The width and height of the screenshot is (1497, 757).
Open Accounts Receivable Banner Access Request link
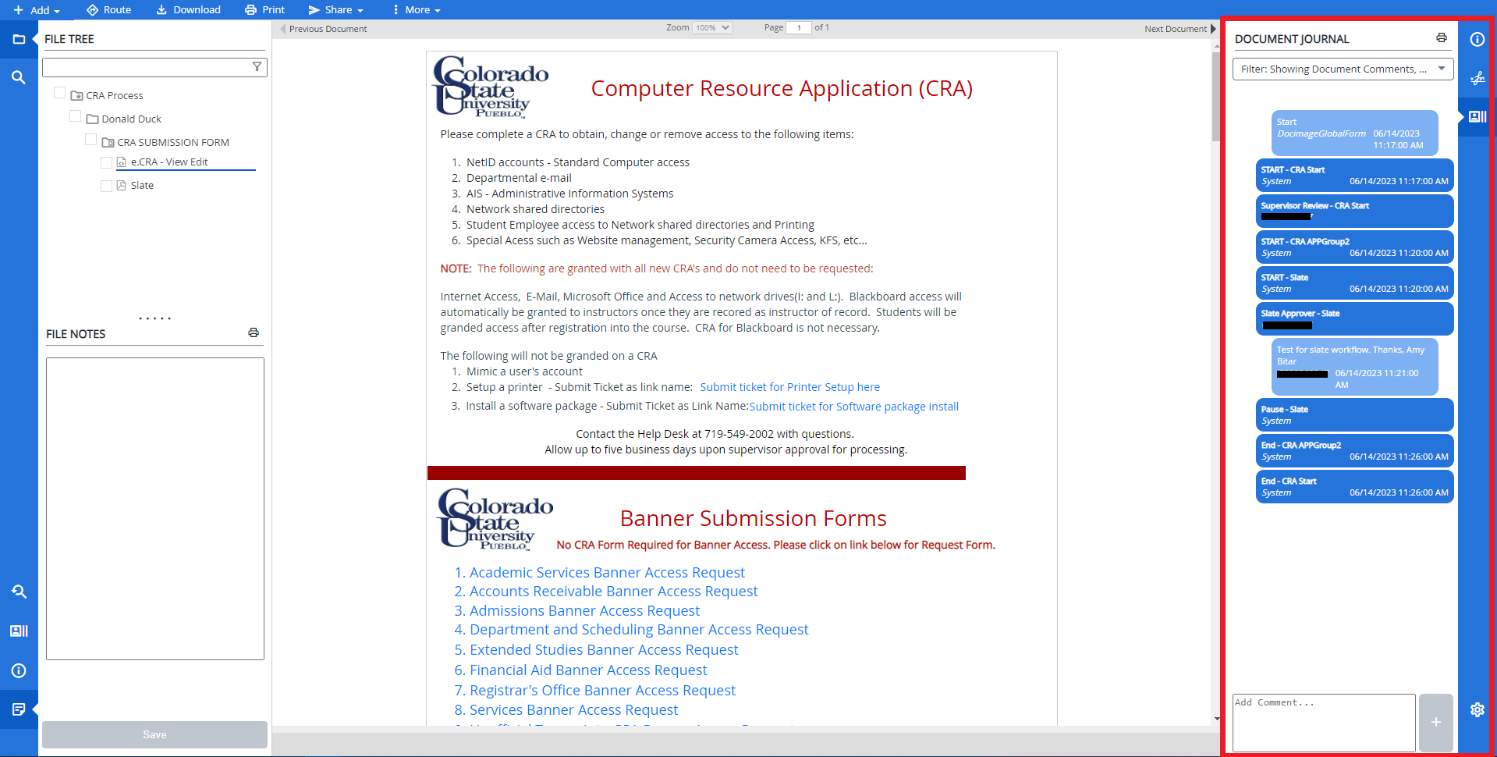pyautogui.click(x=613, y=592)
